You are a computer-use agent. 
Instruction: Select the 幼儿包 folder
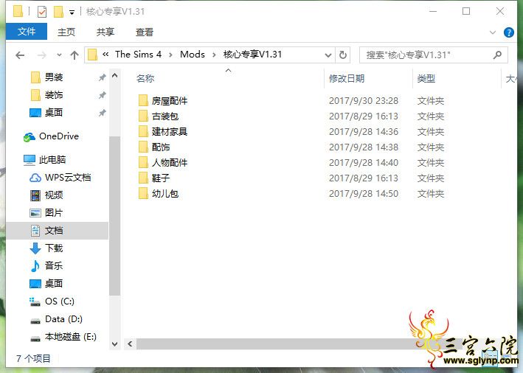pos(165,194)
